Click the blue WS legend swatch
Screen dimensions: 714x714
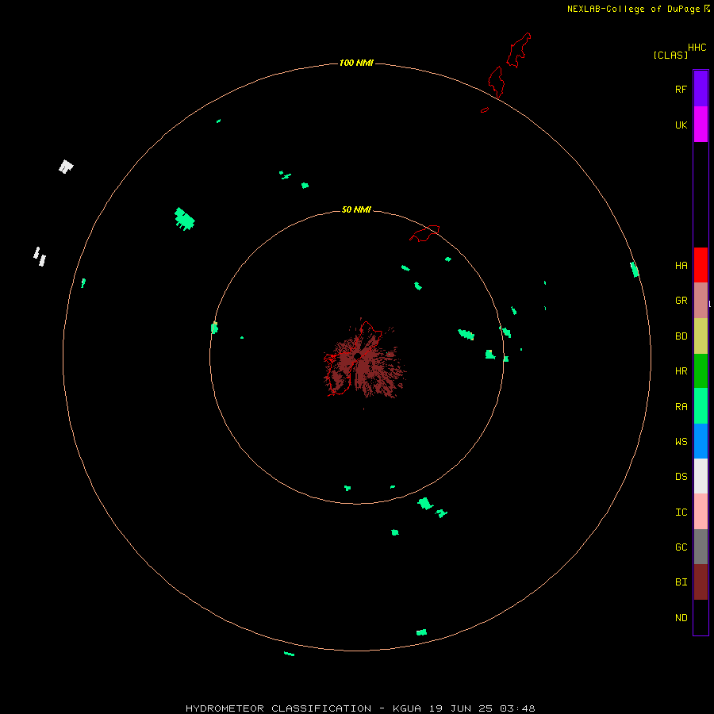(701, 441)
